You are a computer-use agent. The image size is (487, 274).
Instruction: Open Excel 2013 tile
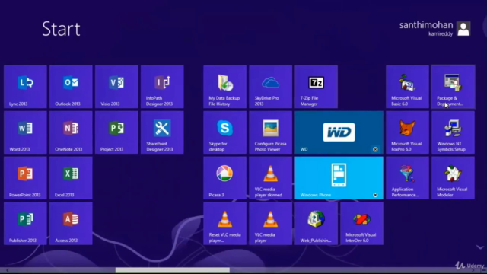click(71, 177)
